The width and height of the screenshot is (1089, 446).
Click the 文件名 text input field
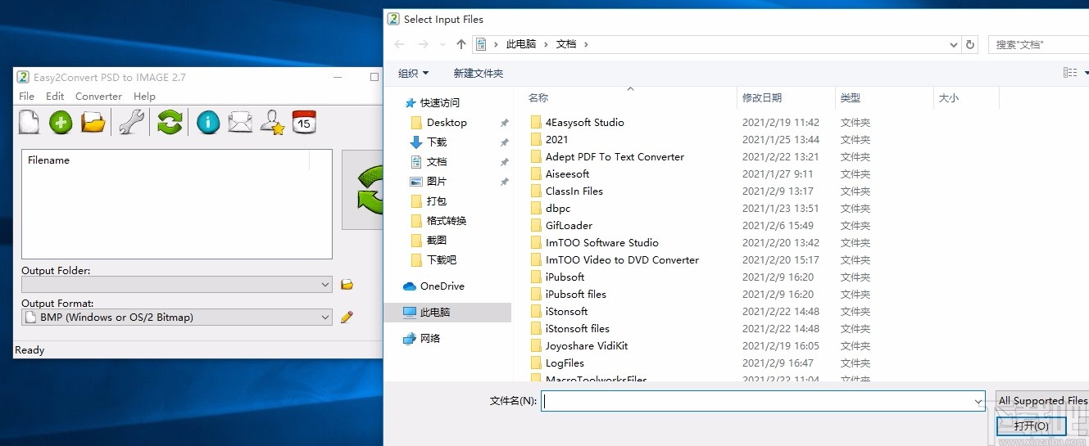(x=763, y=401)
